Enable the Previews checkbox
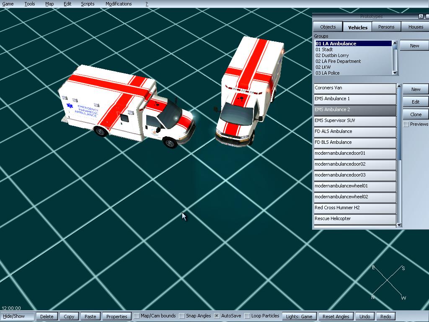The width and height of the screenshot is (429, 322). (406, 124)
